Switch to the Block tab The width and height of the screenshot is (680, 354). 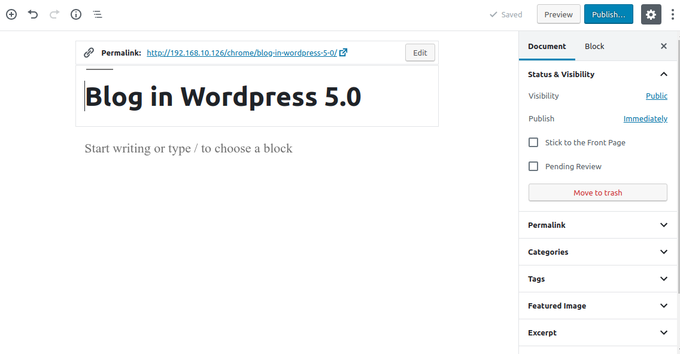click(594, 47)
